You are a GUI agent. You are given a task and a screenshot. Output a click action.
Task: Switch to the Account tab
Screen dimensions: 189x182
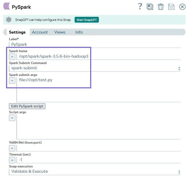[x=40, y=32]
